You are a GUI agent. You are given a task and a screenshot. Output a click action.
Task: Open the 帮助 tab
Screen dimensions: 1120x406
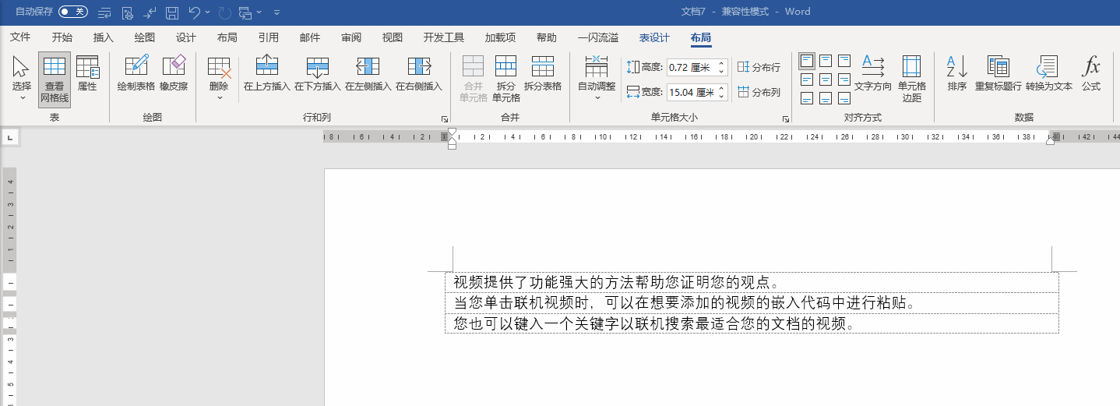click(547, 37)
